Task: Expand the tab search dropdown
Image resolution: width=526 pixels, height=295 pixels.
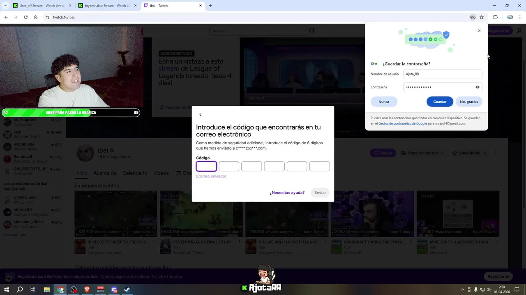Action: point(5,6)
